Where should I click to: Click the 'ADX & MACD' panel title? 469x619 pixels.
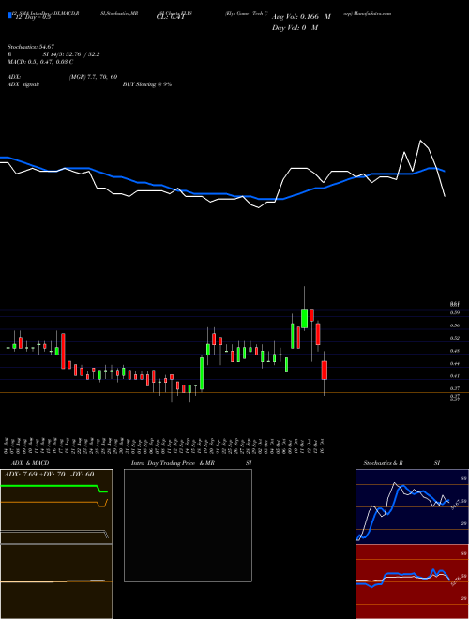30,463
